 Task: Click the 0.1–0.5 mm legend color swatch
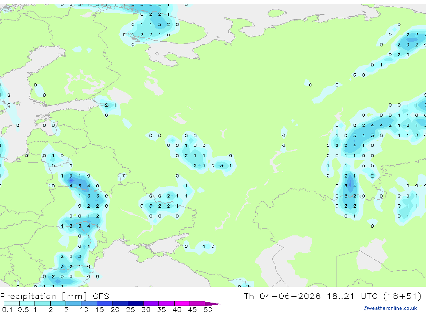click(x=12, y=303)
